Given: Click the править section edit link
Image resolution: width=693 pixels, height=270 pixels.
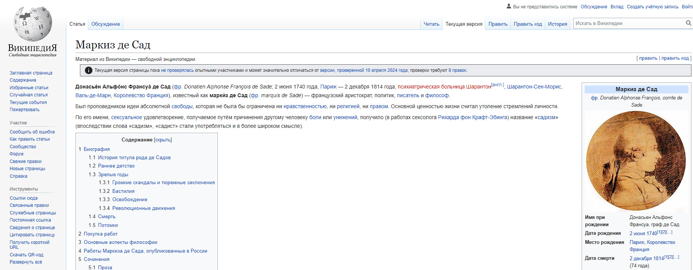Looking at the screenshot, I should point(648,58).
